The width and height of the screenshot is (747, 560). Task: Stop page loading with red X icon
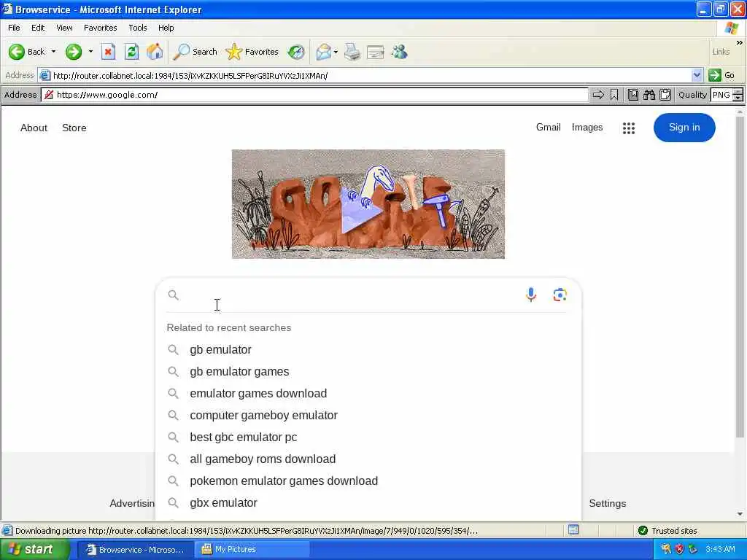108,52
